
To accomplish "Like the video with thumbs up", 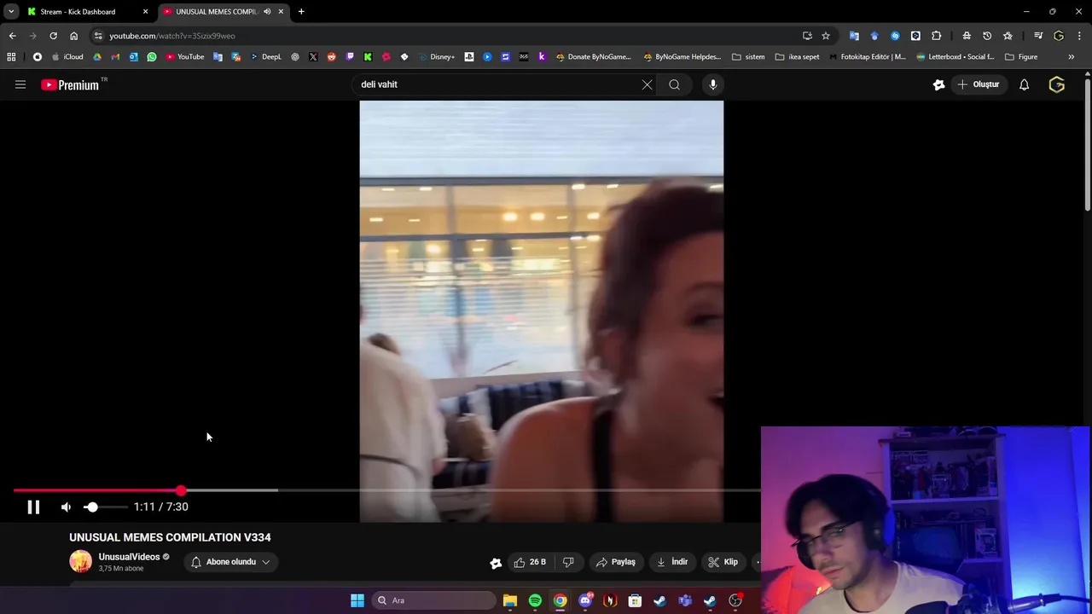I will point(531,562).
